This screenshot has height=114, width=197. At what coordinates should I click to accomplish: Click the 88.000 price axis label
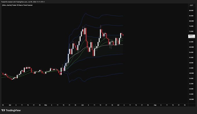point(191,10)
